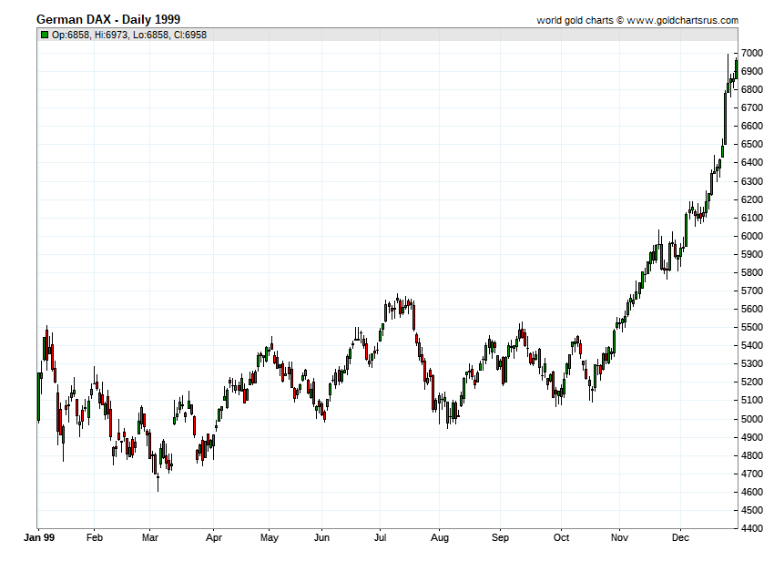Click the 4400 y-axis label
774x561 pixels.
click(752, 529)
